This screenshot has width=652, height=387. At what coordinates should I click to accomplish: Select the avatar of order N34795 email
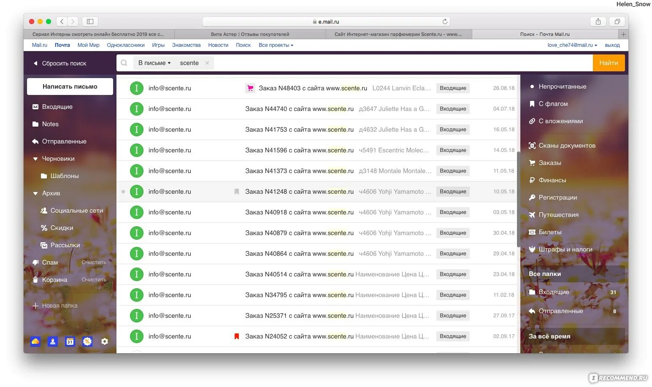point(136,295)
